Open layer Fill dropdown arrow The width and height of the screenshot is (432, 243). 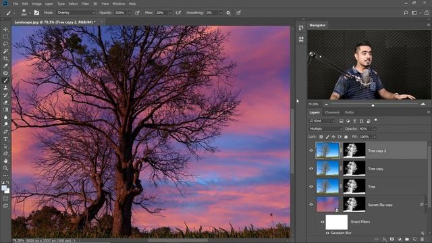click(375, 137)
